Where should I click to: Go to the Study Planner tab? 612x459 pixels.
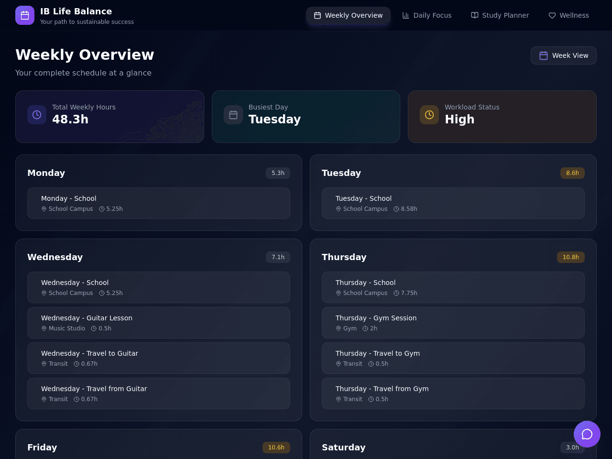coord(500,15)
